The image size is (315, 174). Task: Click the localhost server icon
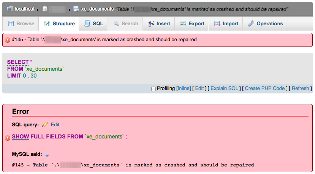click(10, 8)
